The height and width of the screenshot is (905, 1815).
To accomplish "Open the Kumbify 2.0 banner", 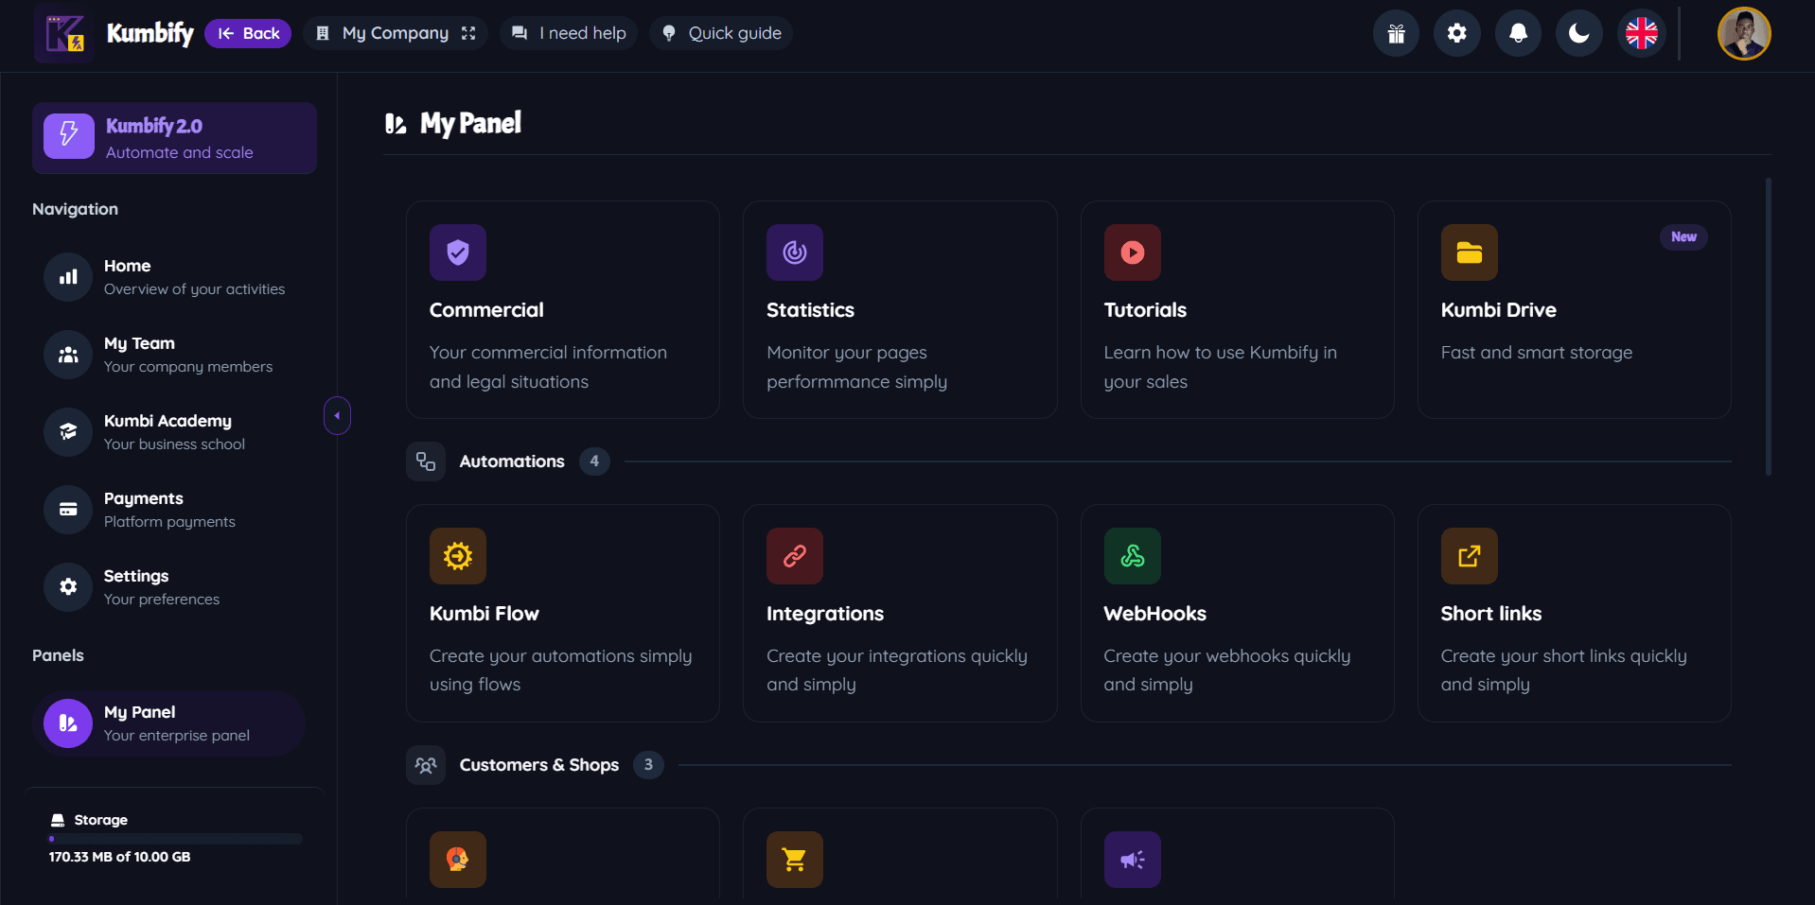I will pos(174,138).
